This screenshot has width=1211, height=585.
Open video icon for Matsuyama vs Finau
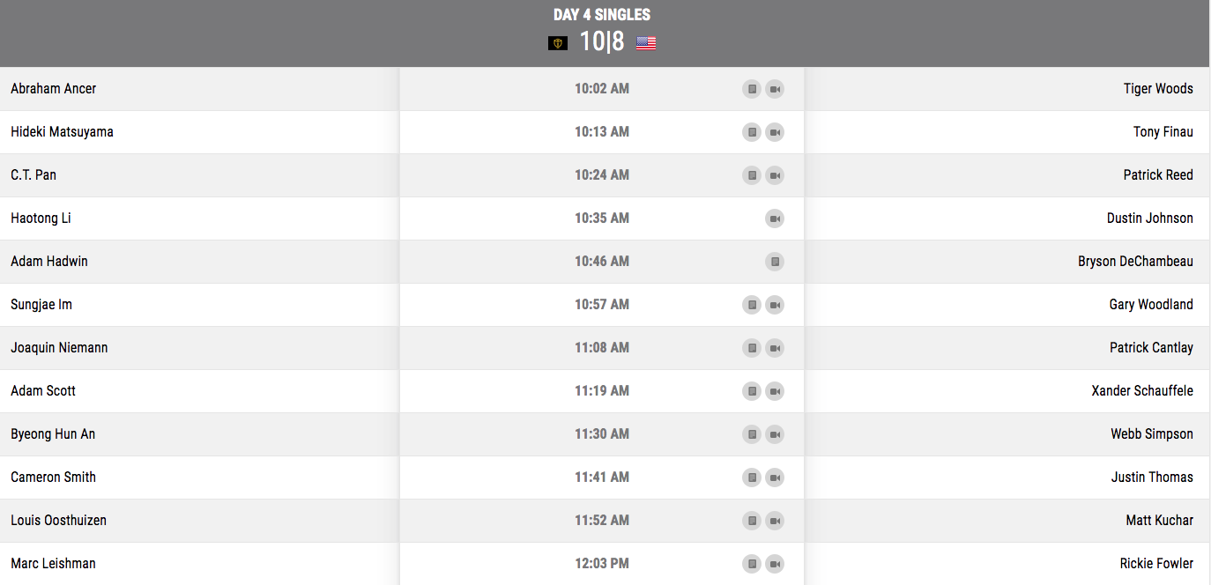[775, 132]
